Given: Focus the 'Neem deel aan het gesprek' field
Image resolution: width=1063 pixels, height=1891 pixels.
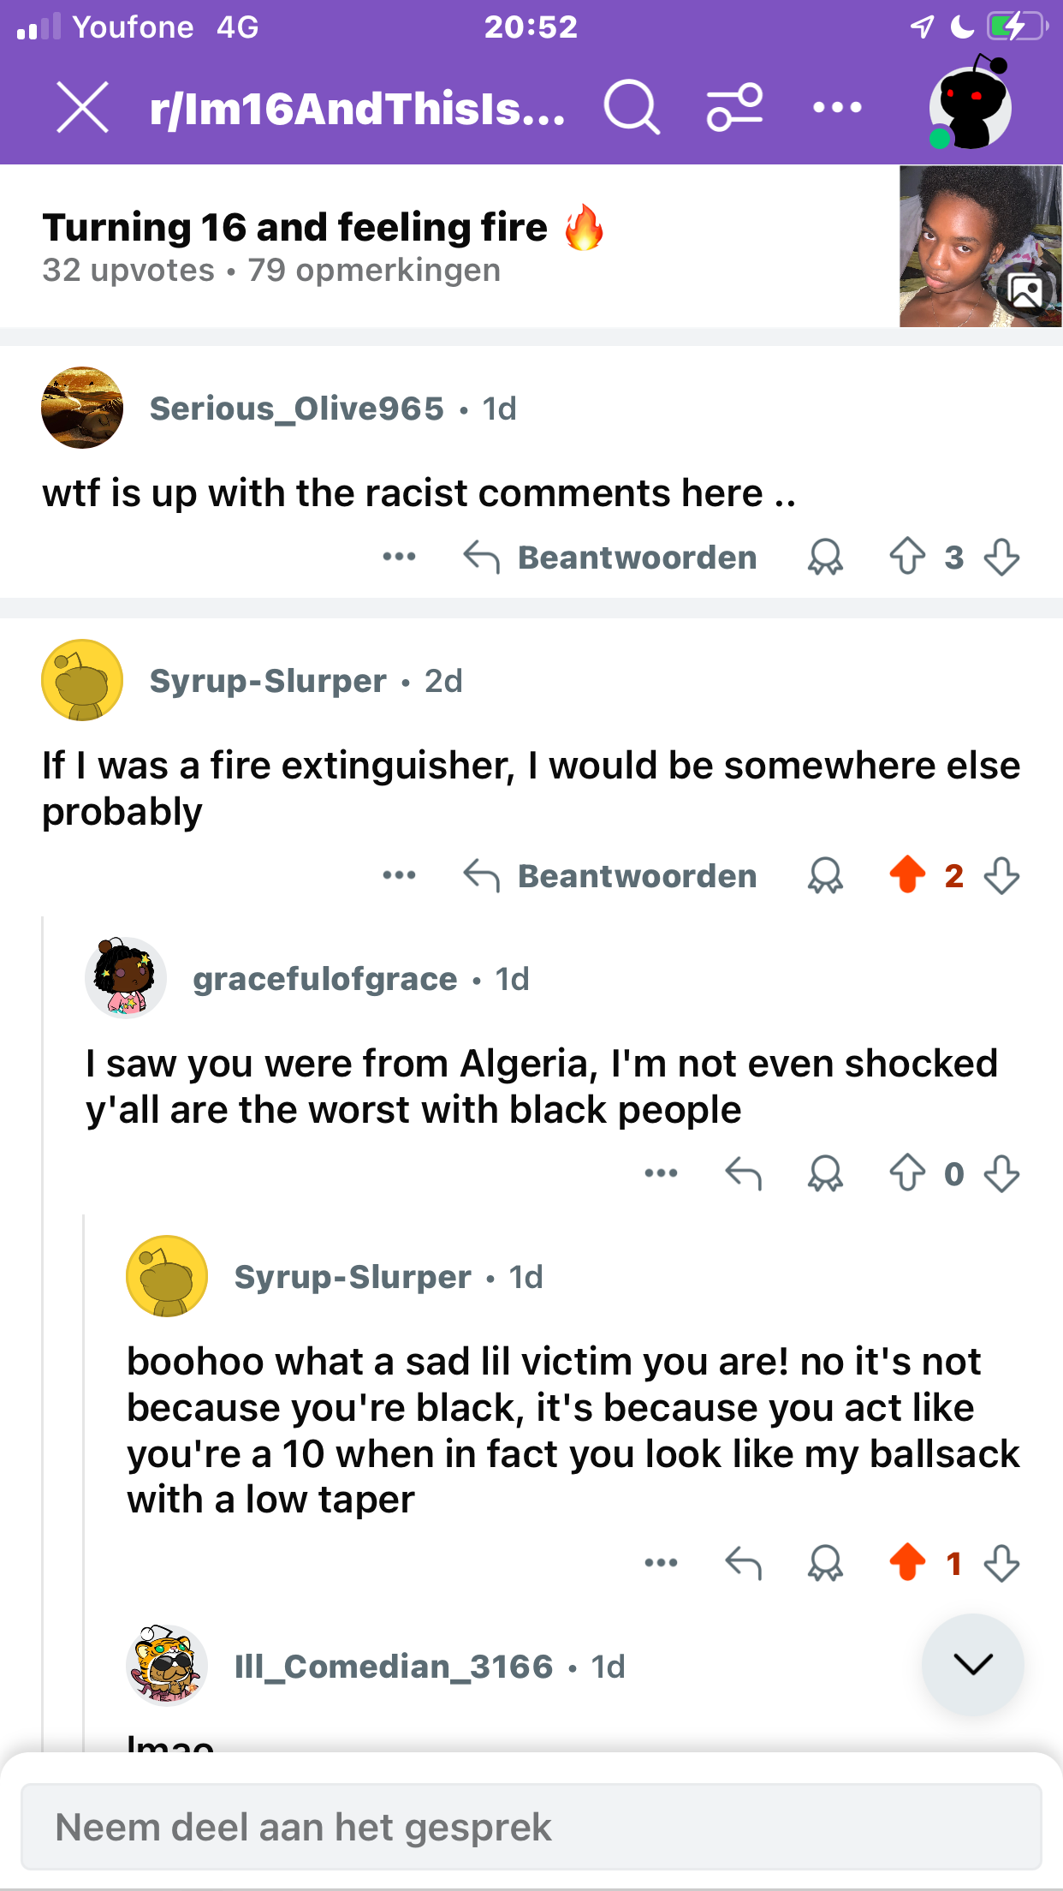Looking at the screenshot, I should click(x=531, y=1828).
